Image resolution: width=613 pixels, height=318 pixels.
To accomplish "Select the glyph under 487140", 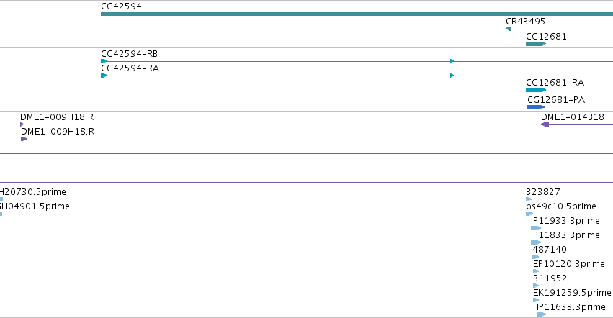I will (536, 257).
